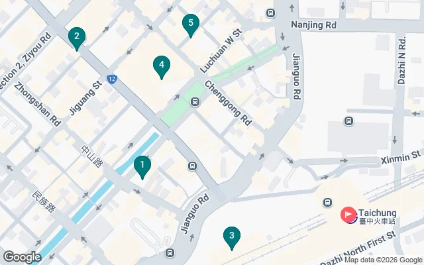Click the route 12 highway shield
The image size is (424, 265).
[x=112, y=79]
